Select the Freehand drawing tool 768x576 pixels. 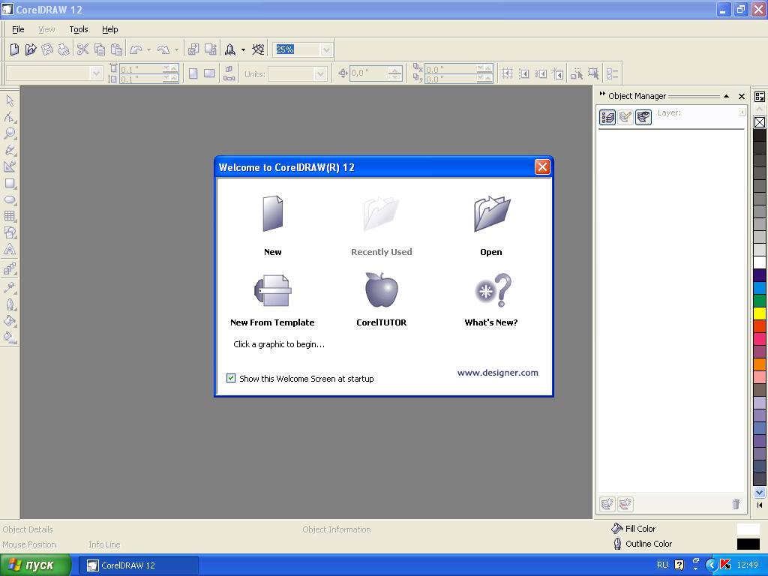pos(10,150)
